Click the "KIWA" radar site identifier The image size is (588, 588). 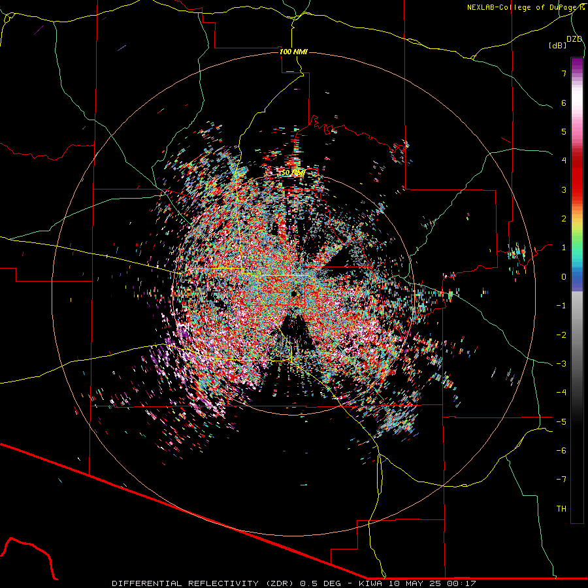click(x=370, y=583)
